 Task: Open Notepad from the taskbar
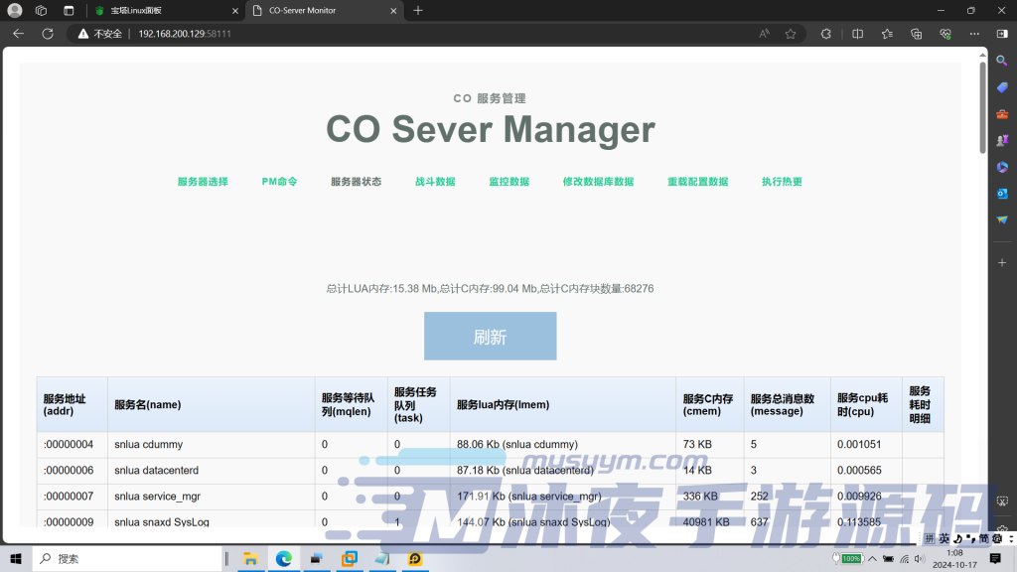(382, 558)
